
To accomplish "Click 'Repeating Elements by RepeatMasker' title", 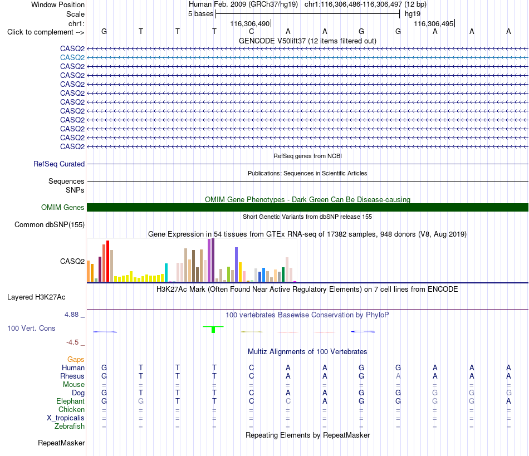I will pos(307,435).
